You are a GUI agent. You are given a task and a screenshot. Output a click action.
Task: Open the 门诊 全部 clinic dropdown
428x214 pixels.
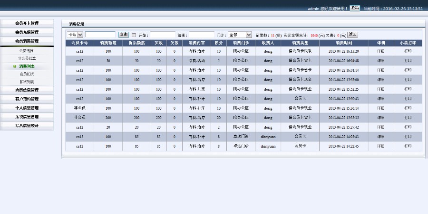pos(240,35)
